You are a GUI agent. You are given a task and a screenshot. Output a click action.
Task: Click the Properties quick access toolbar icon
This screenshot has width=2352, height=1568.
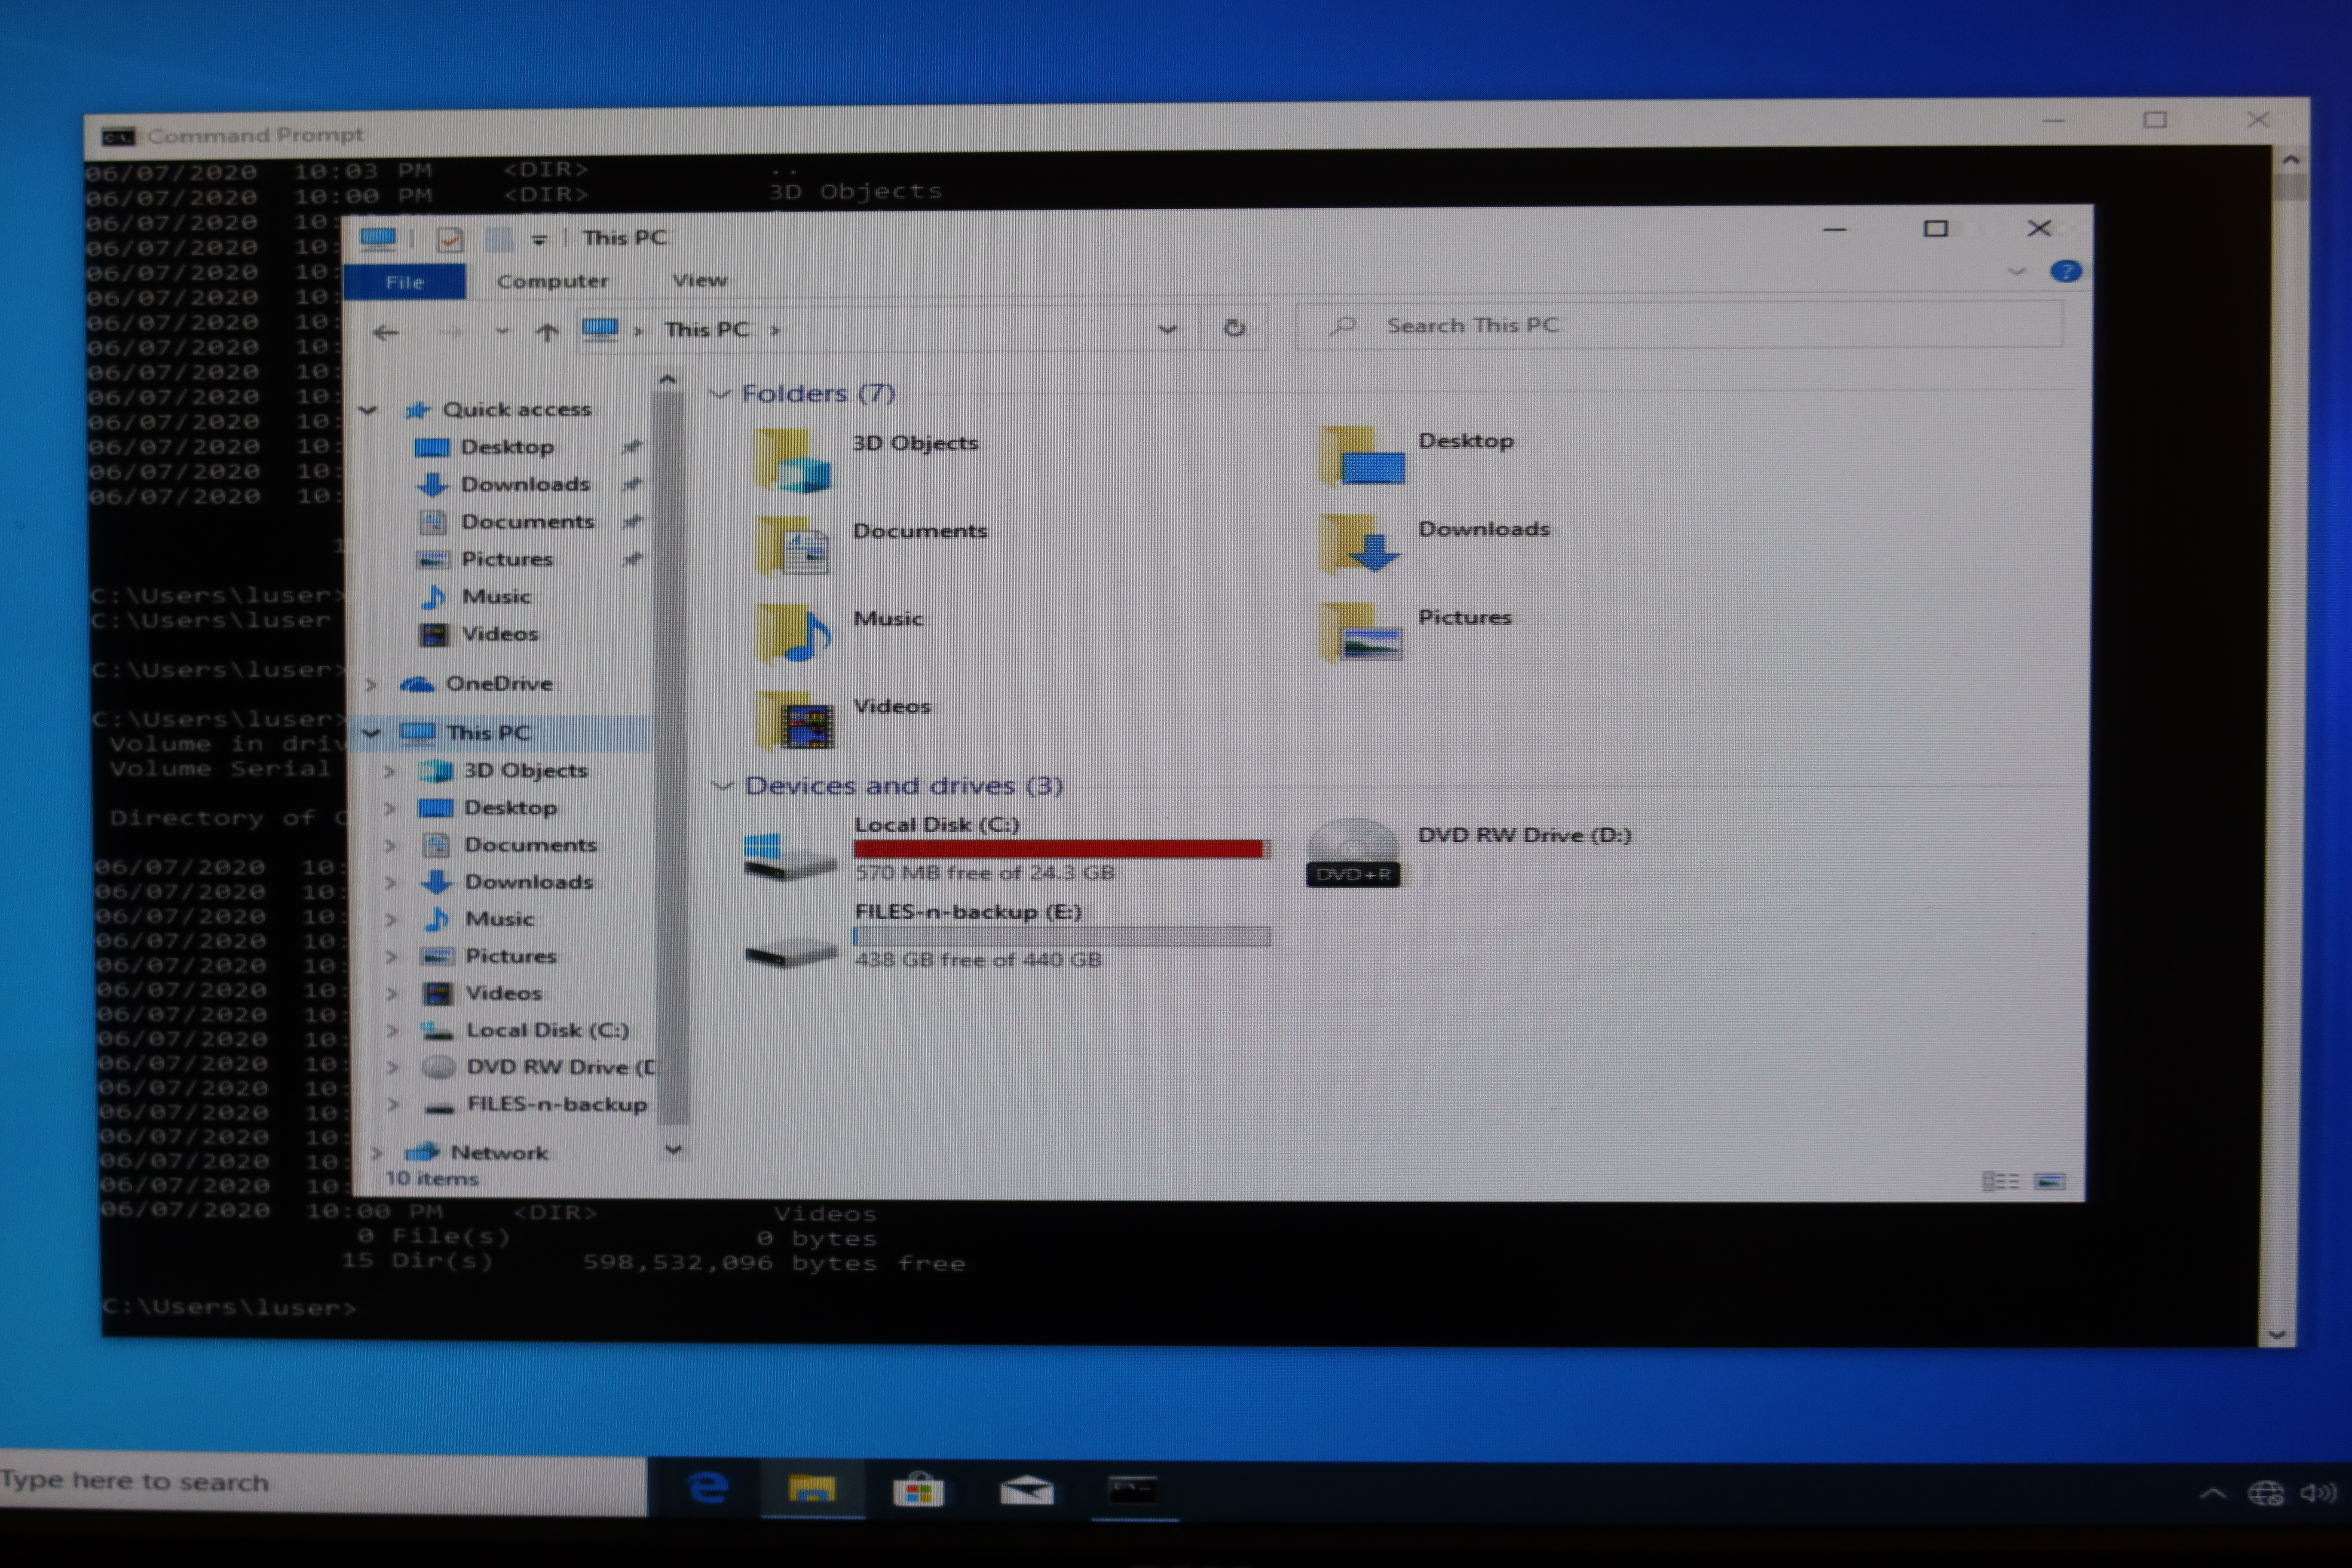450,239
